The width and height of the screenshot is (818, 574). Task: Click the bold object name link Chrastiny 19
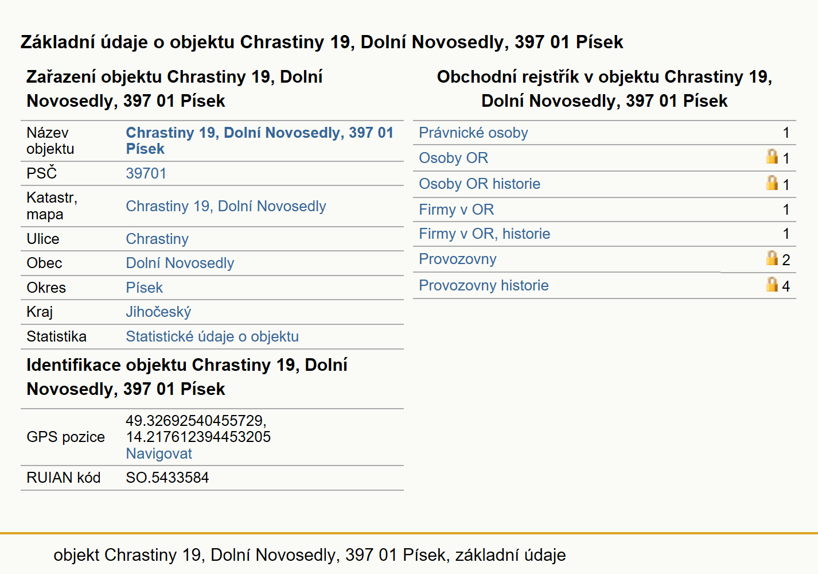(x=260, y=141)
